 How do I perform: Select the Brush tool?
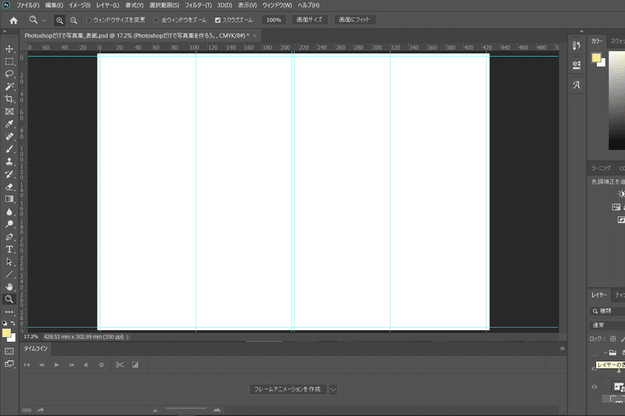click(9, 149)
